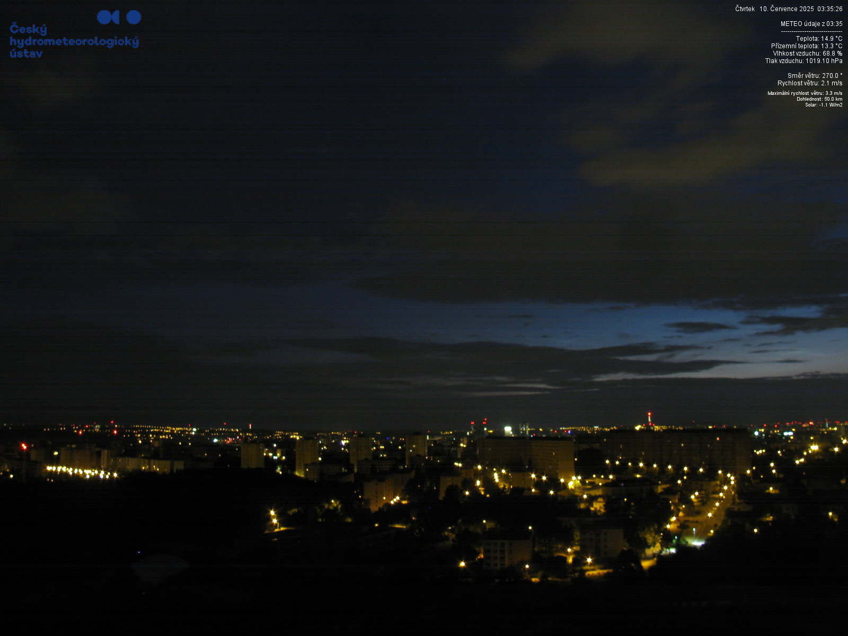Click the date 'Čtvrtek 10. Července 2025 03:35:26'
This screenshot has width=848, height=636.
[x=789, y=9]
